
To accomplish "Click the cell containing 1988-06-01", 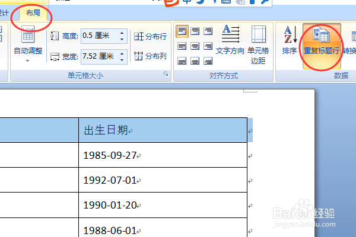I will pyautogui.click(x=163, y=228).
